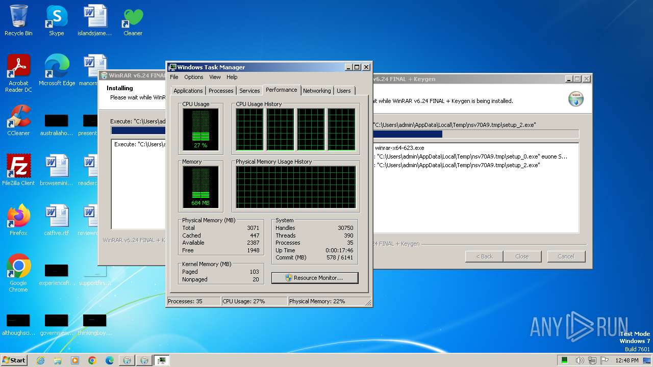Open Task Manager View menu
Screen dimensions: 653x367
tap(215, 77)
